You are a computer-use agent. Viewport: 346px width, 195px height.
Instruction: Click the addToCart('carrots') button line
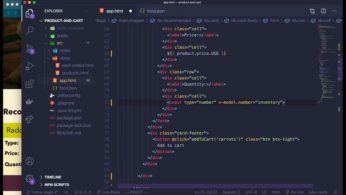226,139
